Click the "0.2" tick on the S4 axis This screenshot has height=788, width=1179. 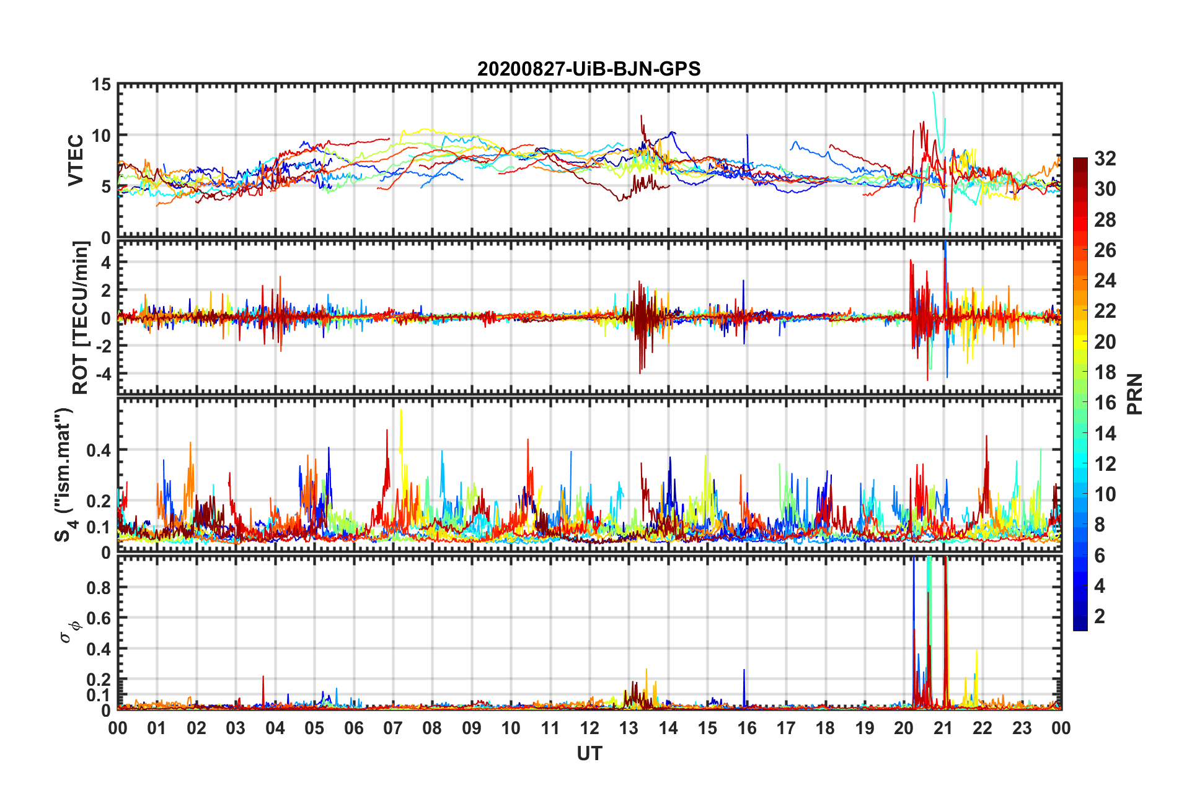99,501
